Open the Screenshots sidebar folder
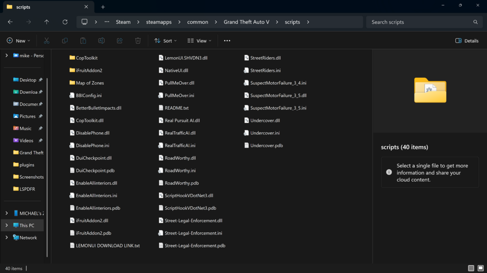 [28, 177]
